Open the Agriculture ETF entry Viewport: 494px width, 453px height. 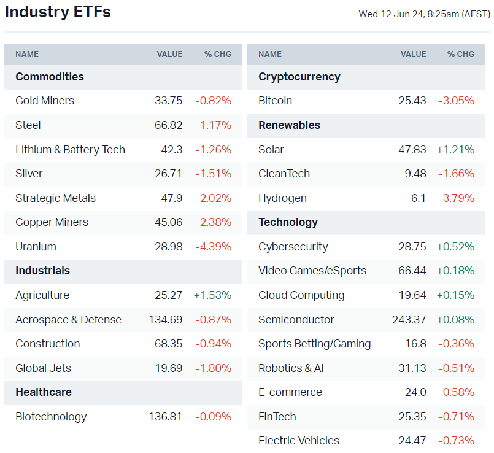[x=42, y=295]
